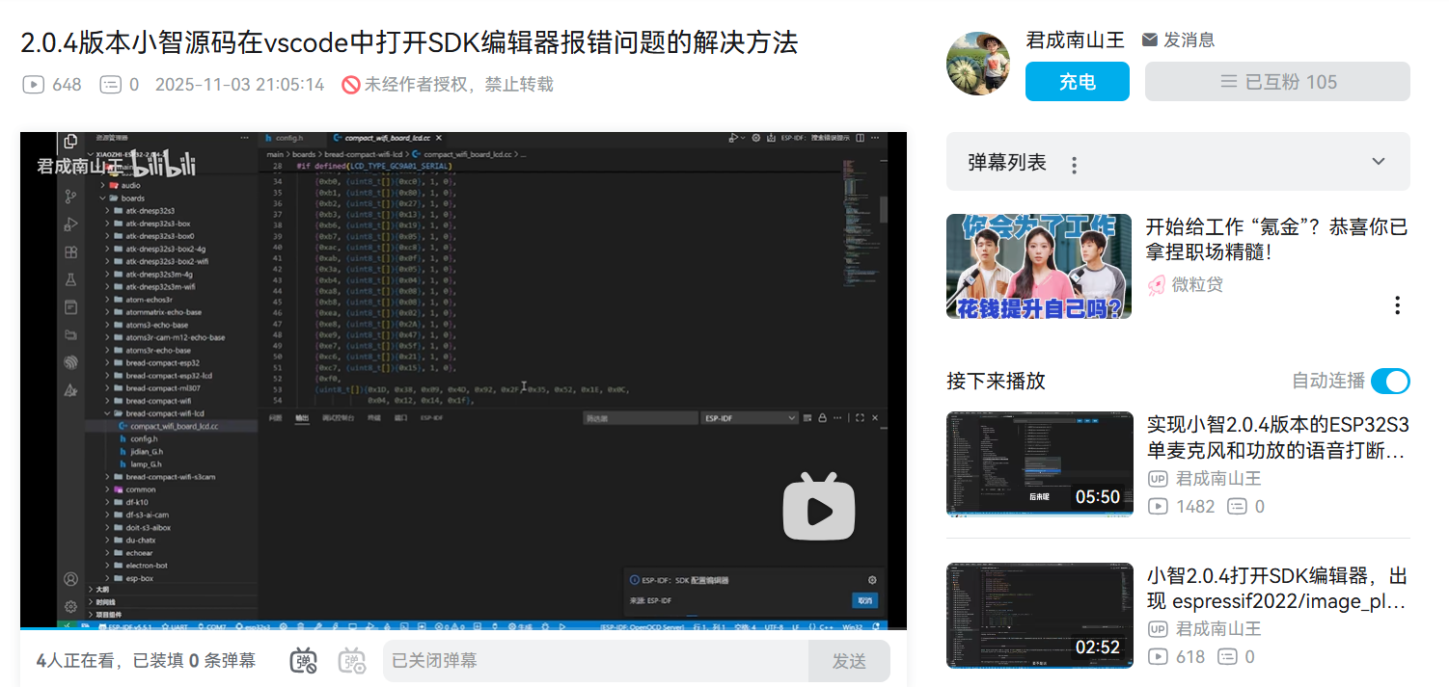Open 君成南山王's avatar profile picture
Screen dimensions: 1449x687
[978, 64]
